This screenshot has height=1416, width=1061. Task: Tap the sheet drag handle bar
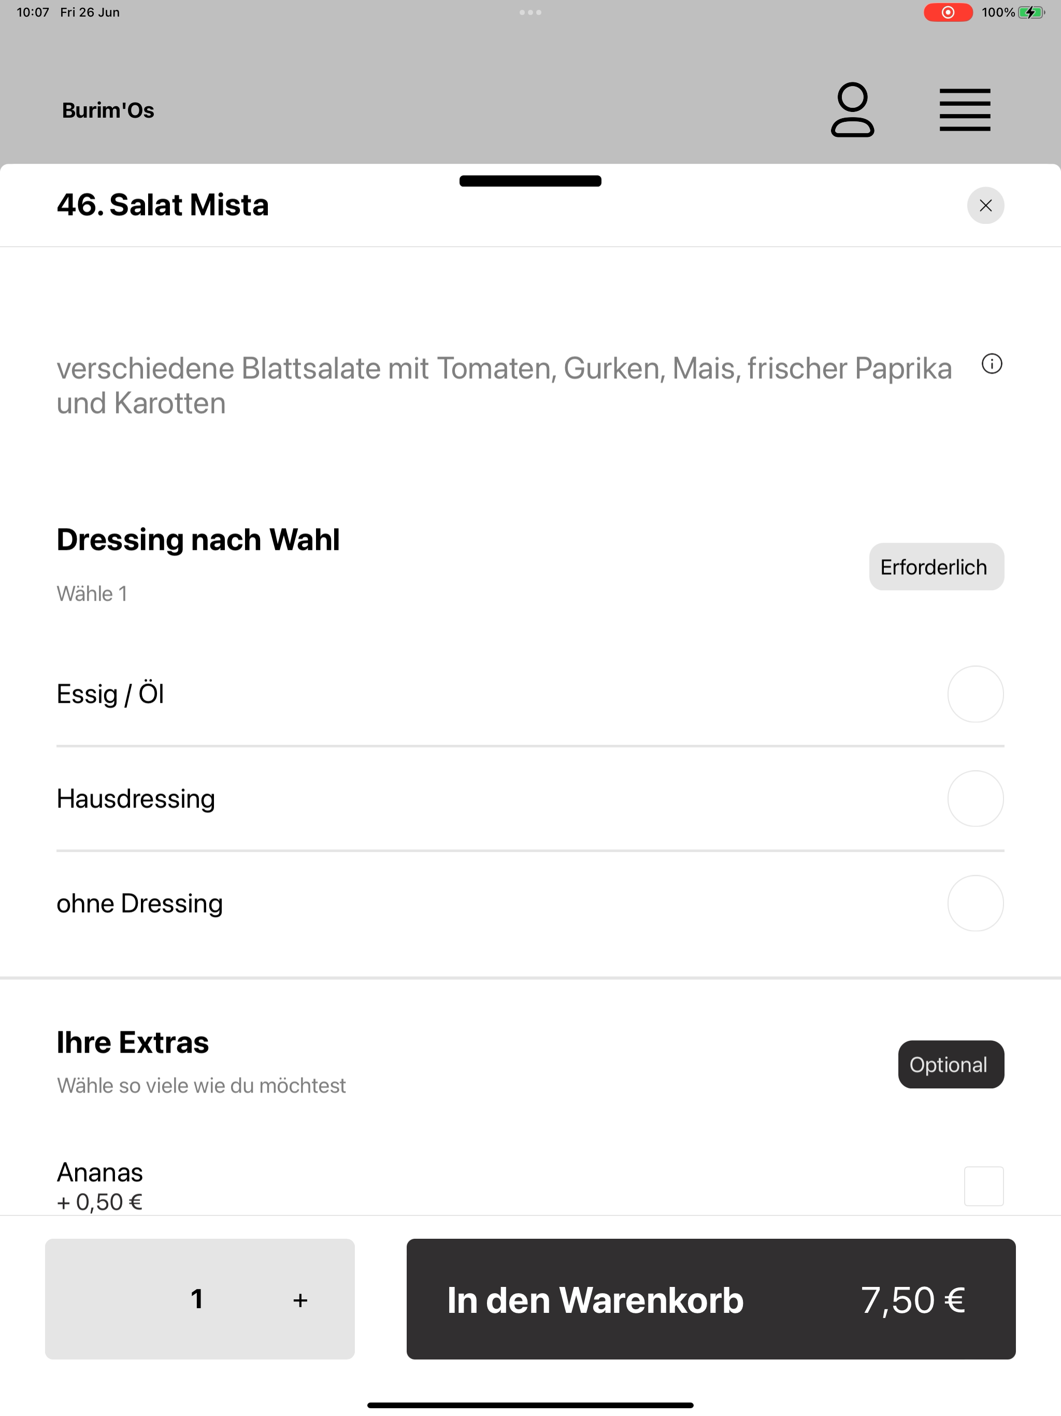[530, 181]
